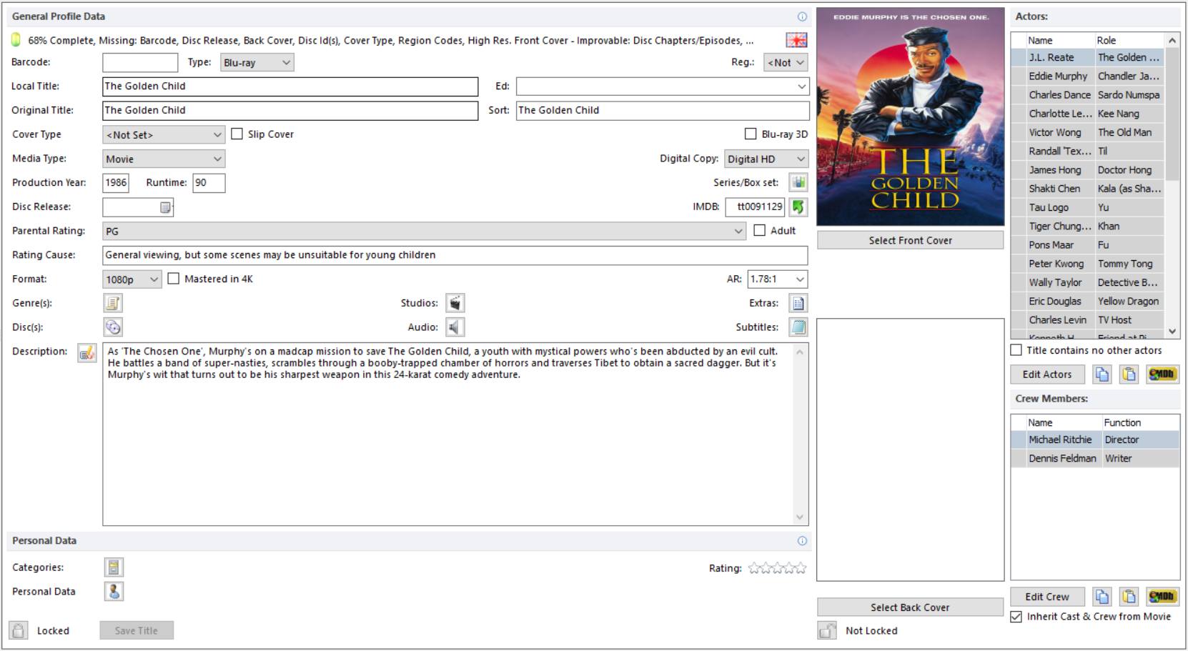Click the Locked padlock icon
1188x651 pixels.
[19, 630]
